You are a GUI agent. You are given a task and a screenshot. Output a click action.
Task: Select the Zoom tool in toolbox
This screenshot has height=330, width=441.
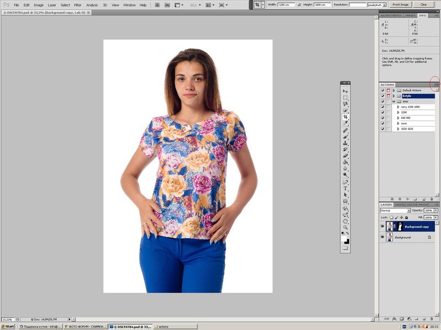click(346, 227)
